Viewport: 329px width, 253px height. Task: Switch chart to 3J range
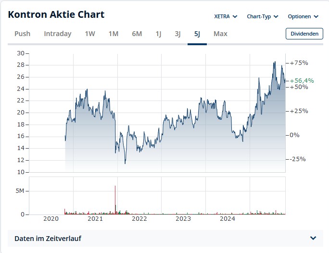coord(177,34)
